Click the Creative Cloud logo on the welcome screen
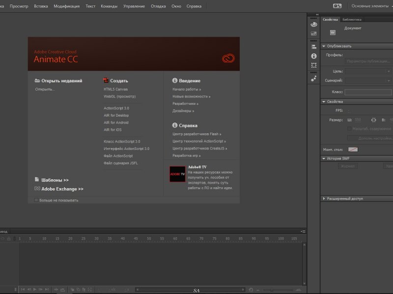 tap(228, 58)
